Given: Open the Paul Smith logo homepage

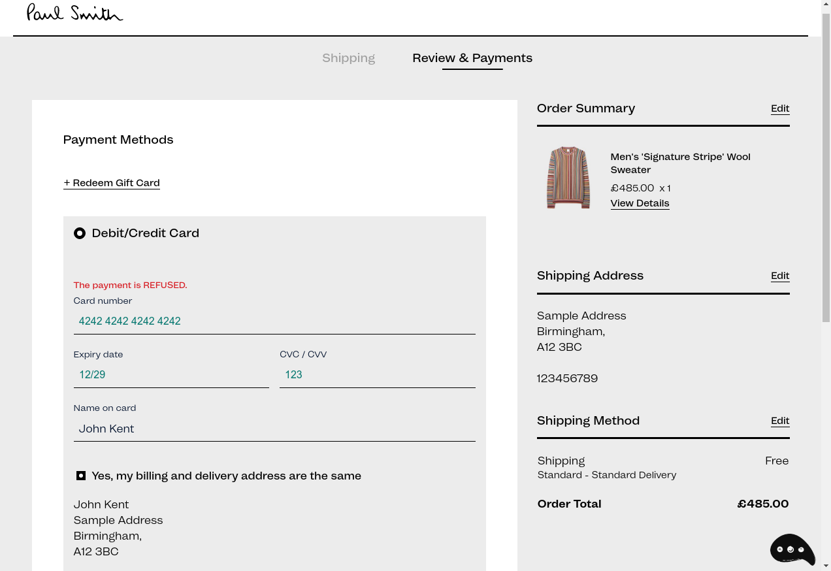Looking at the screenshot, I should click(74, 12).
